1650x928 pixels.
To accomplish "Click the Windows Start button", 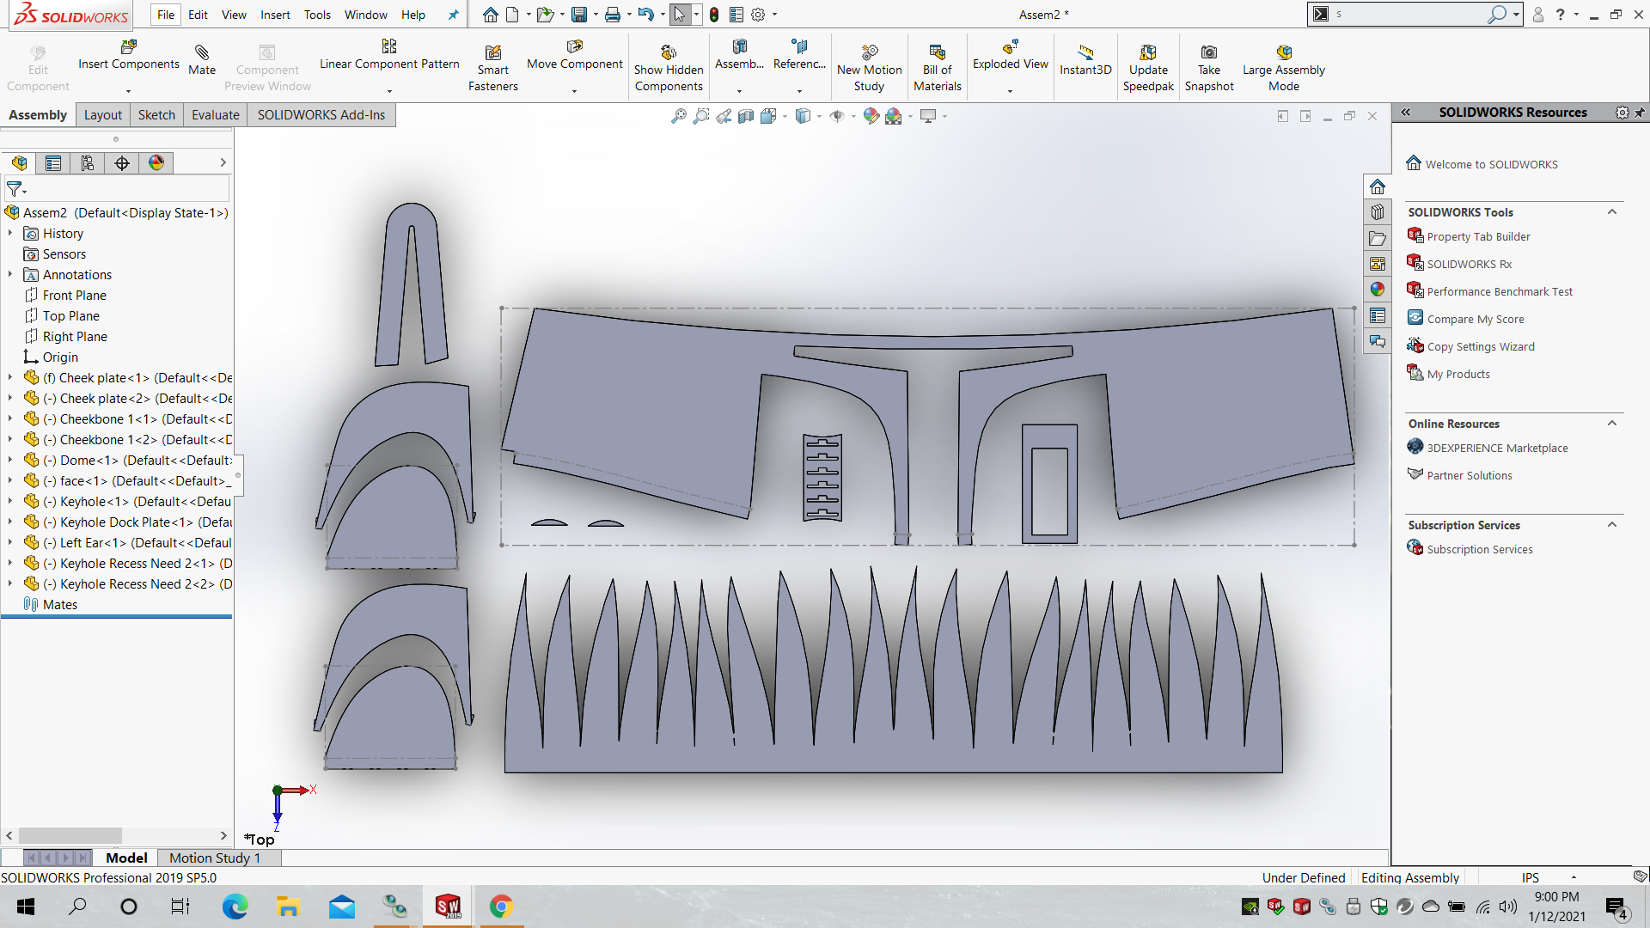I will coord(26,907).
